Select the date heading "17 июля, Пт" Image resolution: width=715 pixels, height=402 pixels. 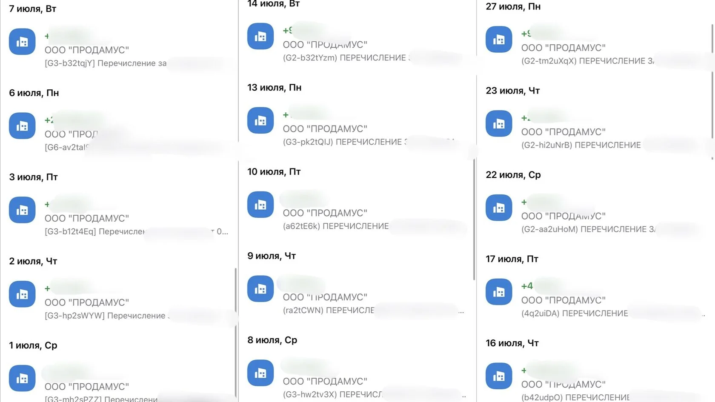pyautogui.click(x=512, y=259)
